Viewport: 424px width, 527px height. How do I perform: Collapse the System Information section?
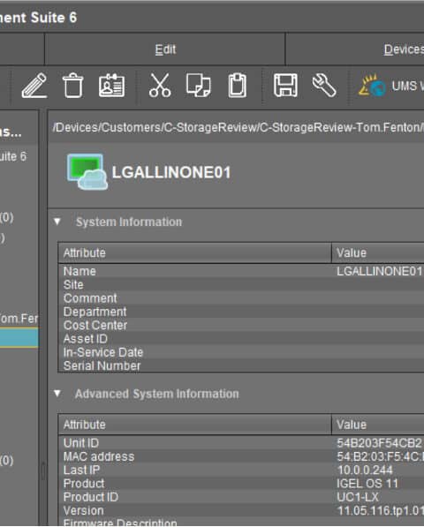coord(57,222)
